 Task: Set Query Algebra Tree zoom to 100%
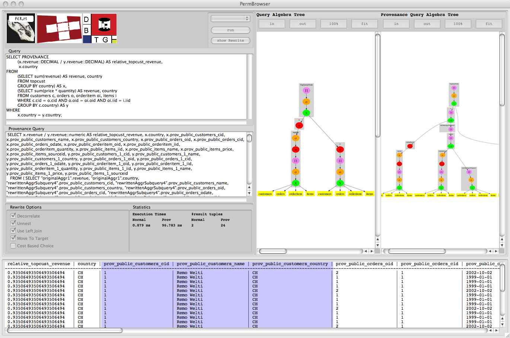click(x=334, y=24)
